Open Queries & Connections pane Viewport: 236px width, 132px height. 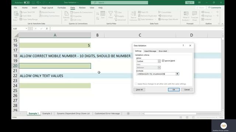click(81, 12)
